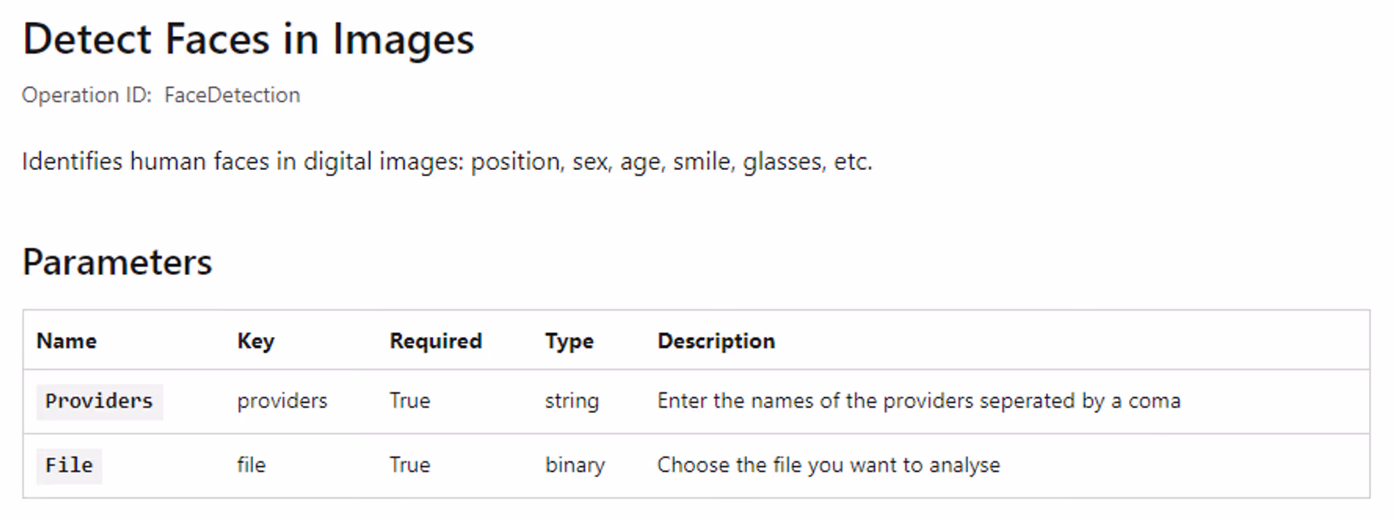Viewport: 1394px width, 519px height.
Task: Click the Description column header
Action: click(x=717, y=341)
